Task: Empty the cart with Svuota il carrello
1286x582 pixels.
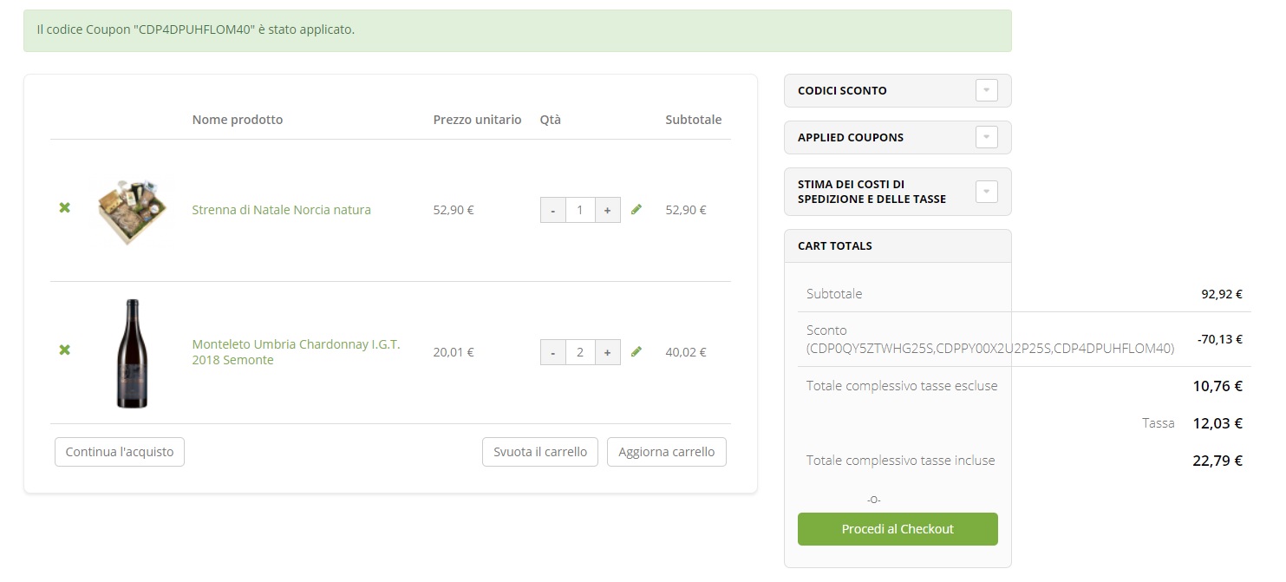Action: point(539,451)
